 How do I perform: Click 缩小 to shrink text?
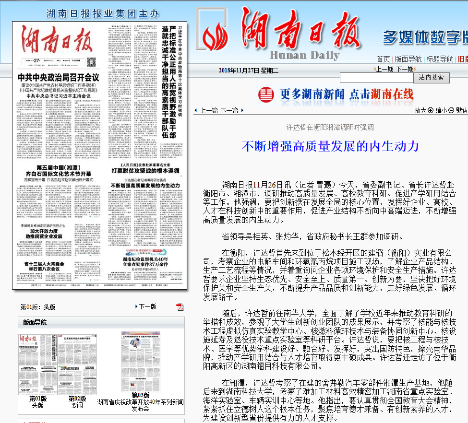pos(441,110)
